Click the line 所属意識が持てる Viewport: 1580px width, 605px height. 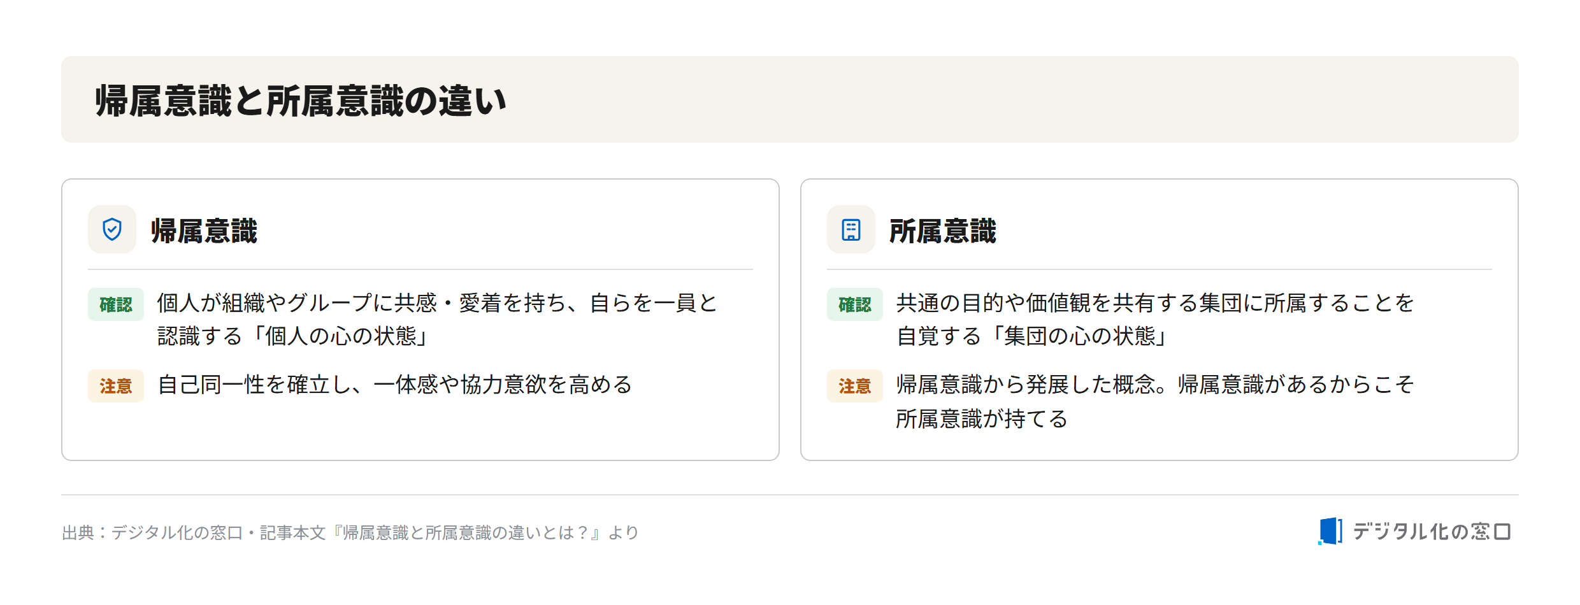coord(982,419)
